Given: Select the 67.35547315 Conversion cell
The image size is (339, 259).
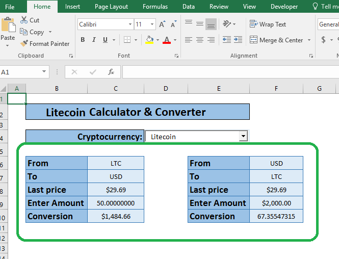Looking at the screenshot, I should tap(276, 216).
